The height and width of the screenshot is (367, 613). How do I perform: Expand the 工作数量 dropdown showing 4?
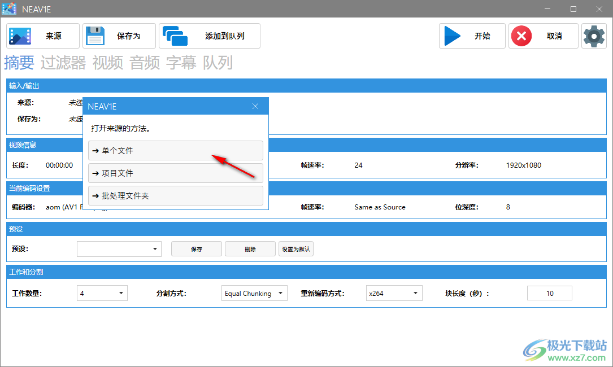(102, 293)
